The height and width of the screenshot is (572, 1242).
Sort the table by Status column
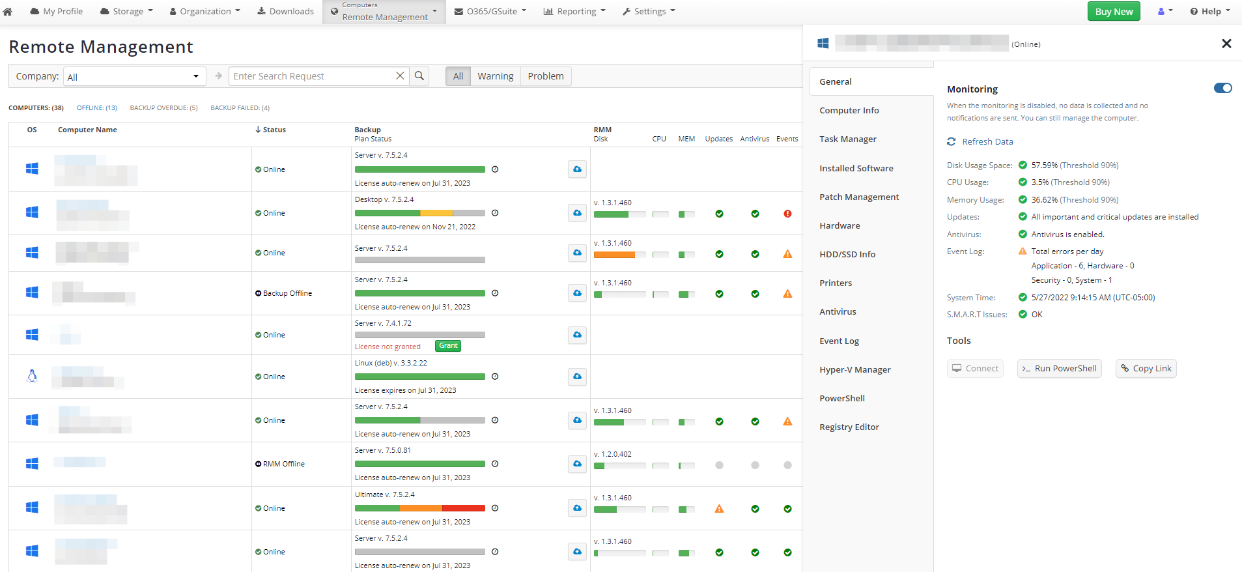tap(270, 130)
